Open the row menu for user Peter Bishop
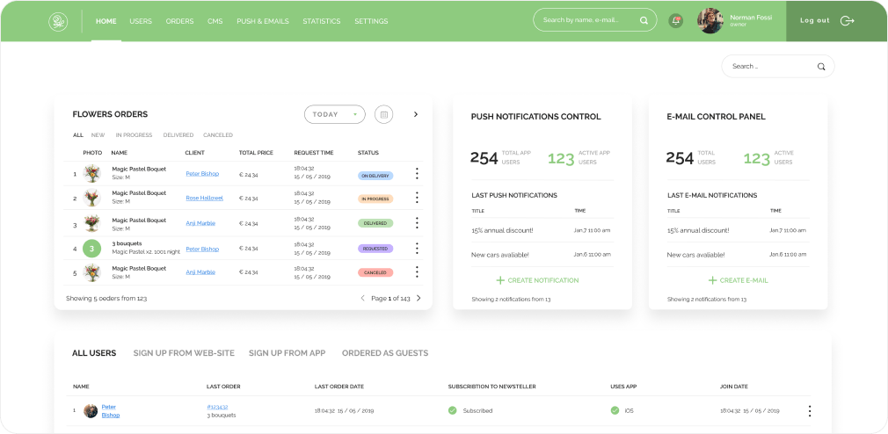Image resolution: width=888 pixels, height=434 pixels. tap(809, 410)
